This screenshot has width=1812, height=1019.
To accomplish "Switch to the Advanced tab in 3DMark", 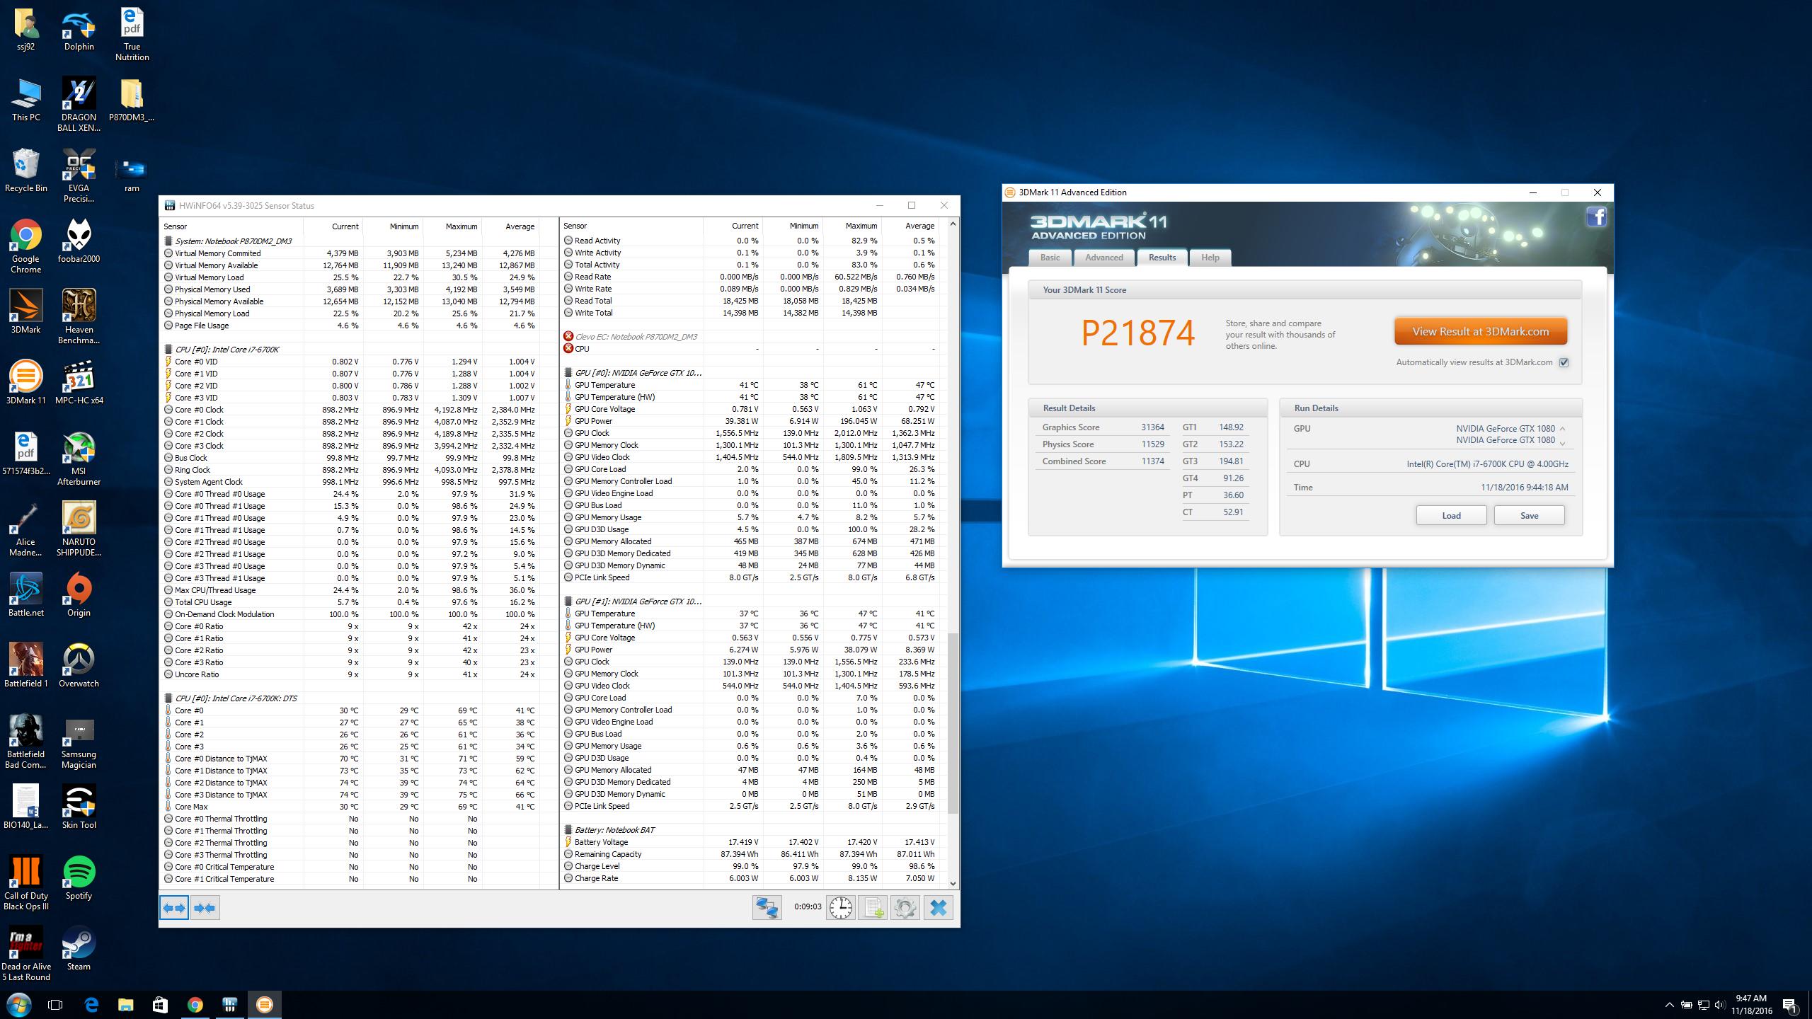I will 1103,258.
